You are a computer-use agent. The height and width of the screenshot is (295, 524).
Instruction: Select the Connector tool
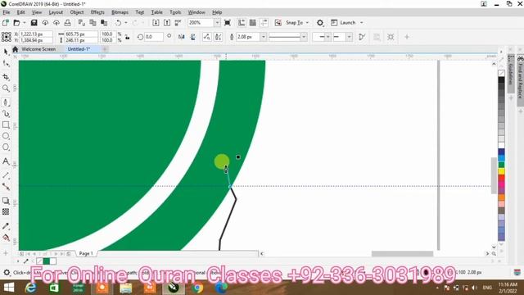(6, 187)
